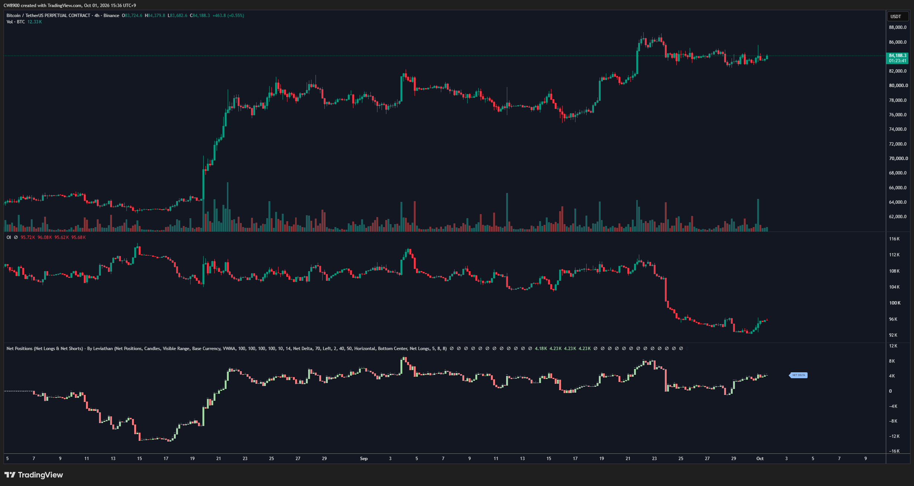
Task: Click the 88,000.0 price axis label
Action: [x=898, y=27]
